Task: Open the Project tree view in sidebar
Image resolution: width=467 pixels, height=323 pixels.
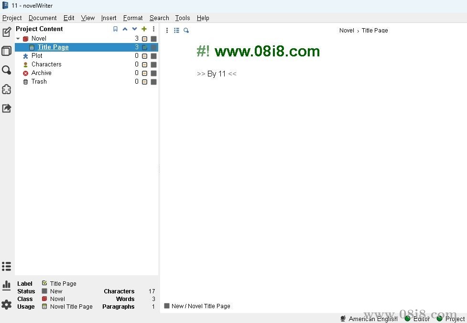Action: coord(7,32)
